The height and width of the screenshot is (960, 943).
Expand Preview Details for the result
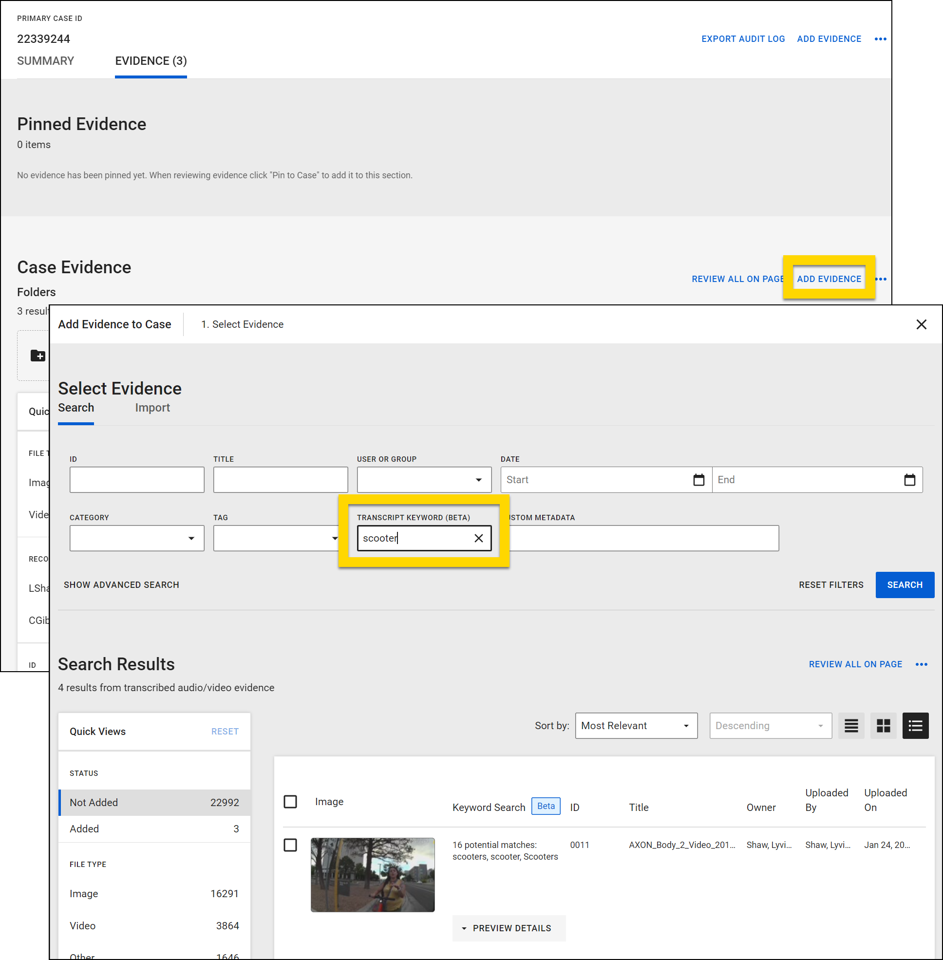click(x=508, y=928)
